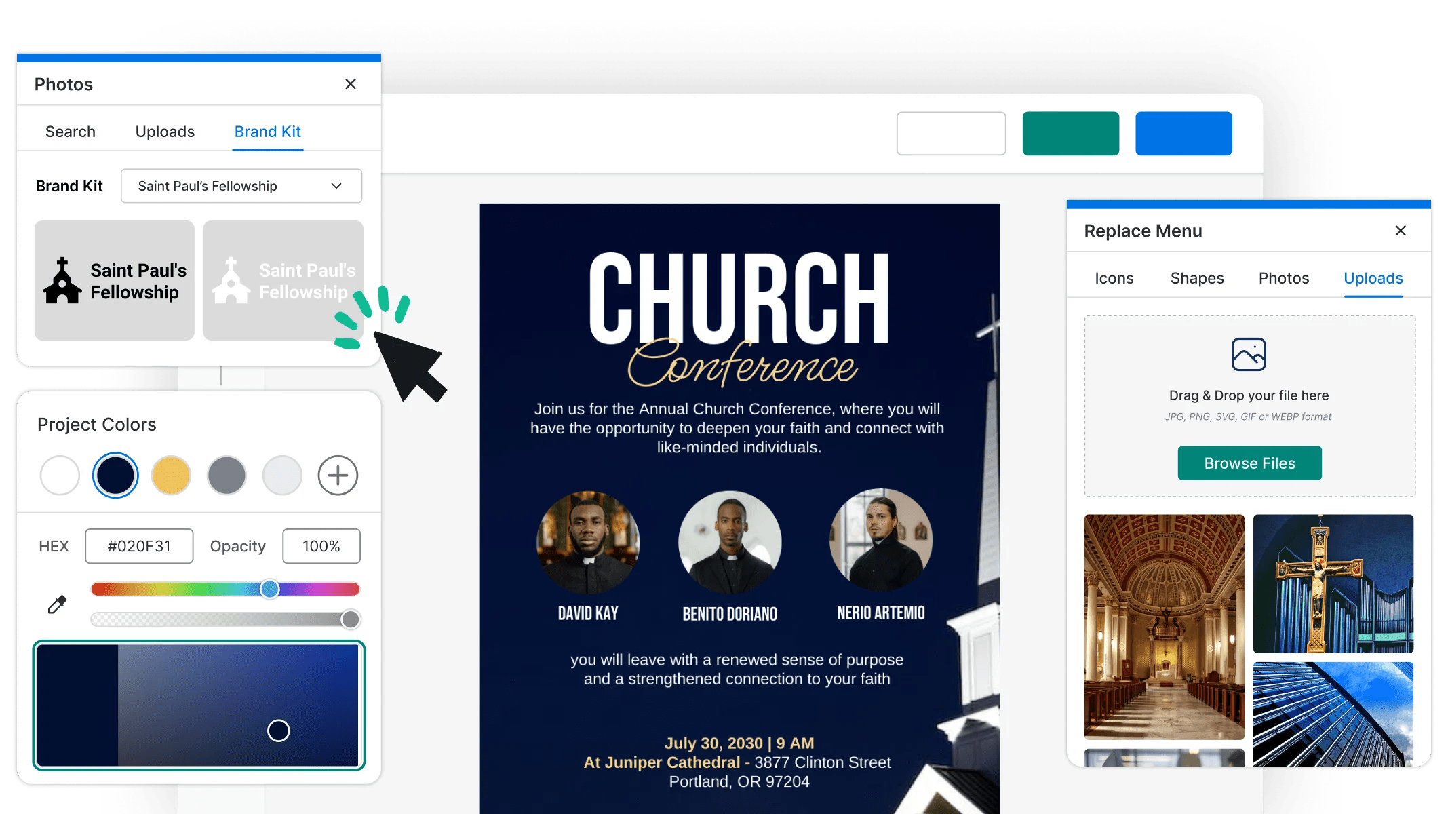Close the Photos panel
This screenshot has width=1448, height=814.
click(350, 84)
